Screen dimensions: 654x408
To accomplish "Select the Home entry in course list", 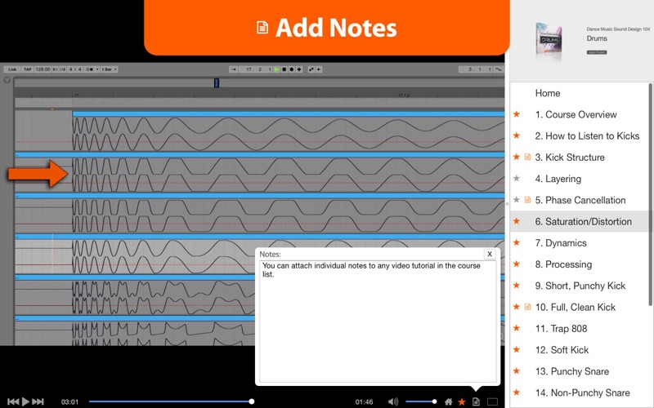I will click(547, 93).
